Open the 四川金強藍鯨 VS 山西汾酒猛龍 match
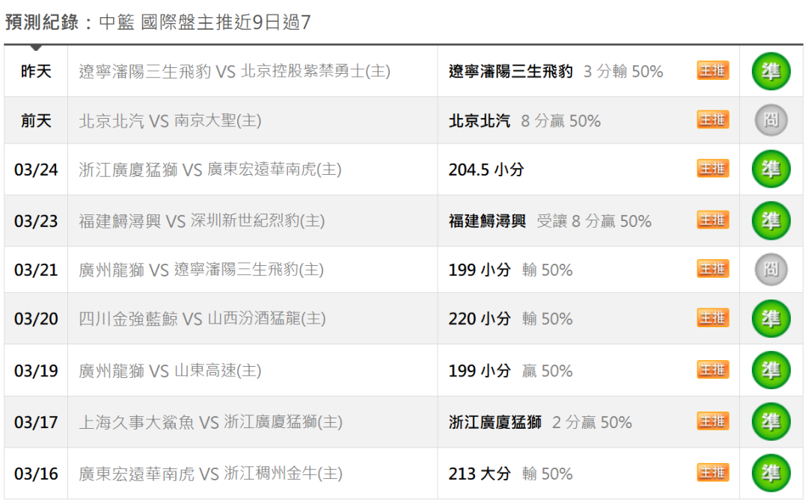Screen dimensions: 808x502 tap(202, 318)
